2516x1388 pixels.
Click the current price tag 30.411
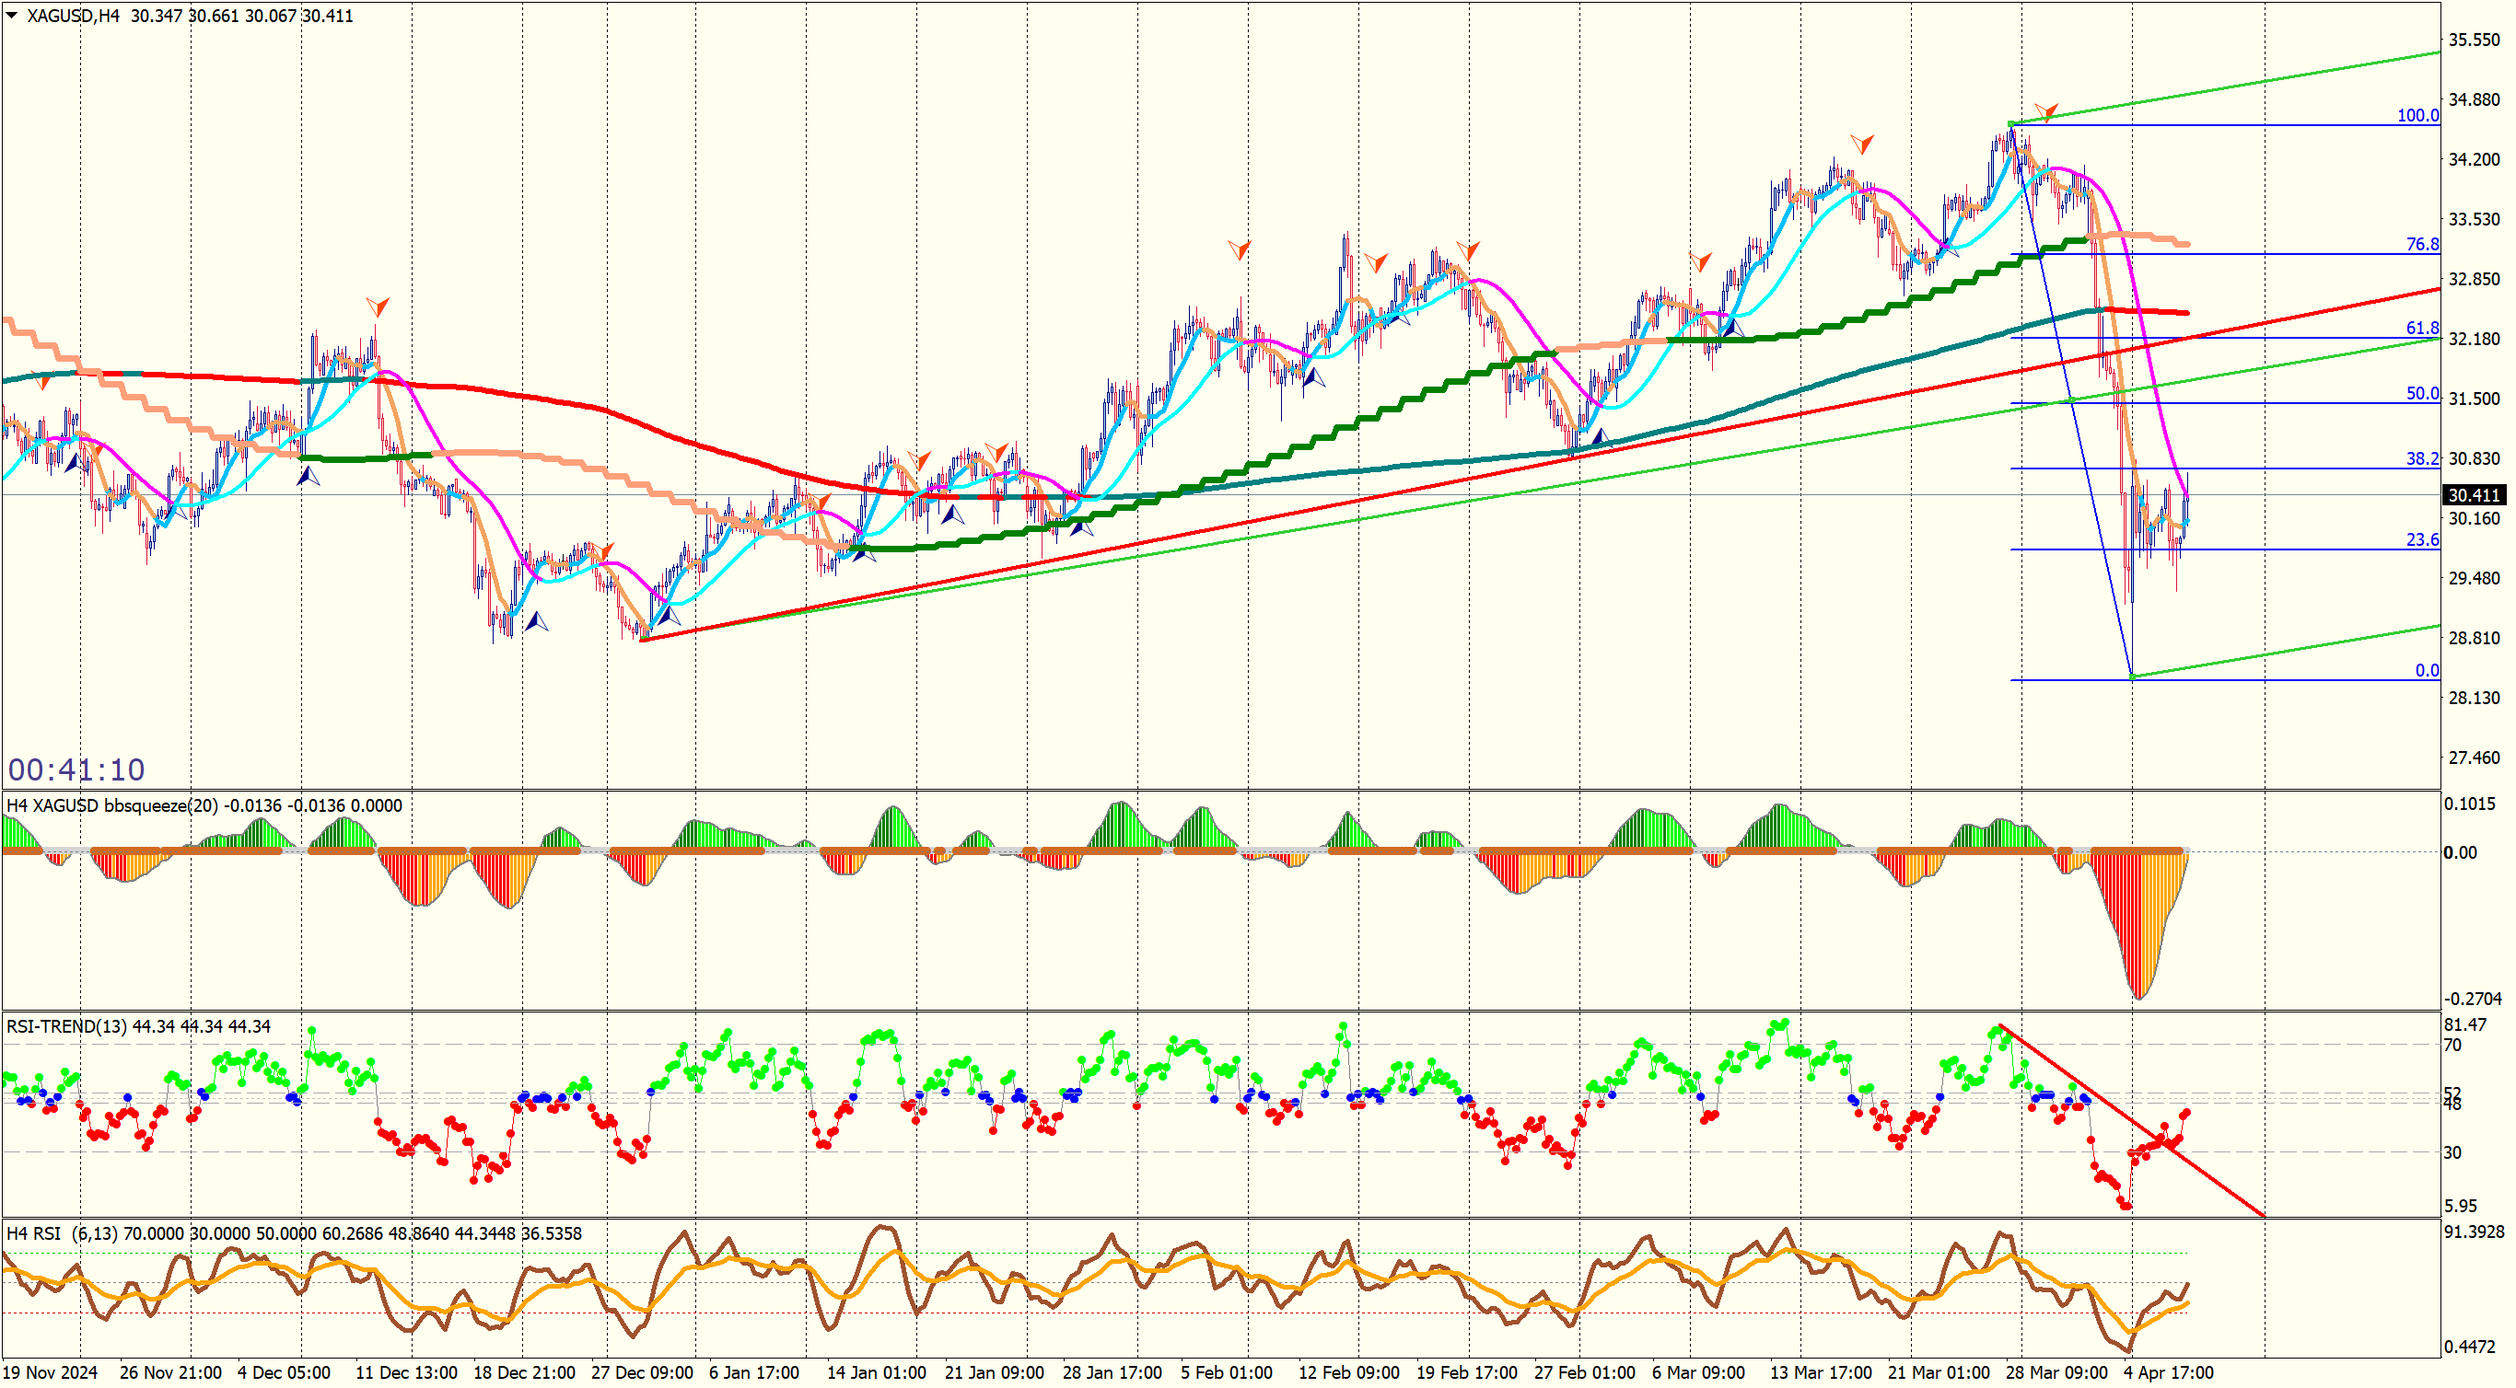pos(2473,496)
